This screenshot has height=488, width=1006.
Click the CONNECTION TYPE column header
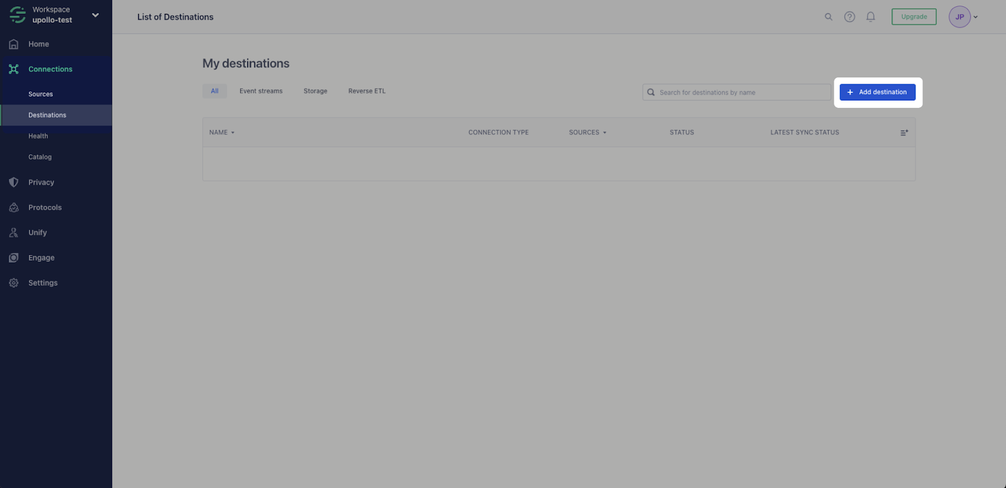pos(499,133)
